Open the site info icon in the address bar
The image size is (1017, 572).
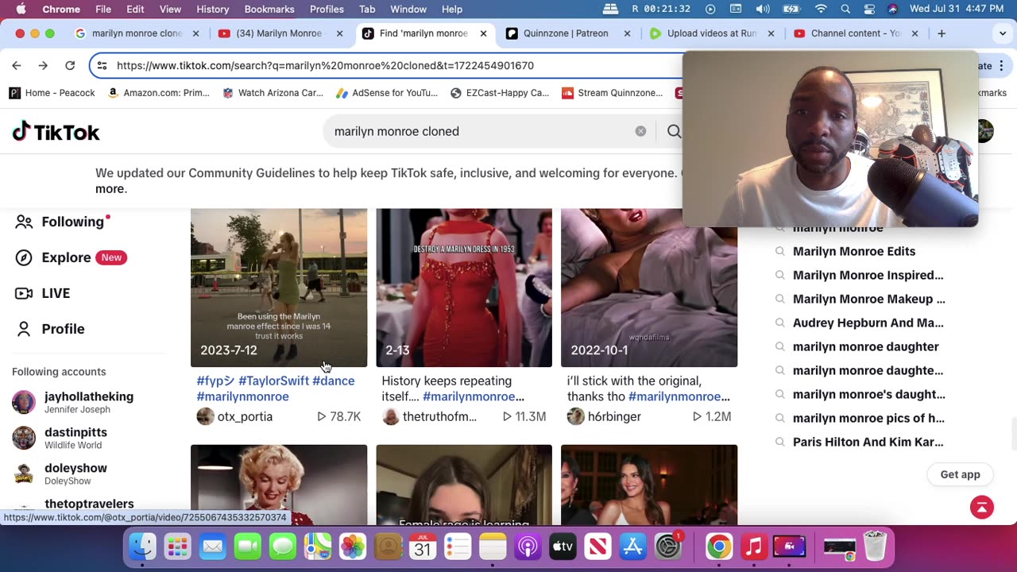click(102, 65)
